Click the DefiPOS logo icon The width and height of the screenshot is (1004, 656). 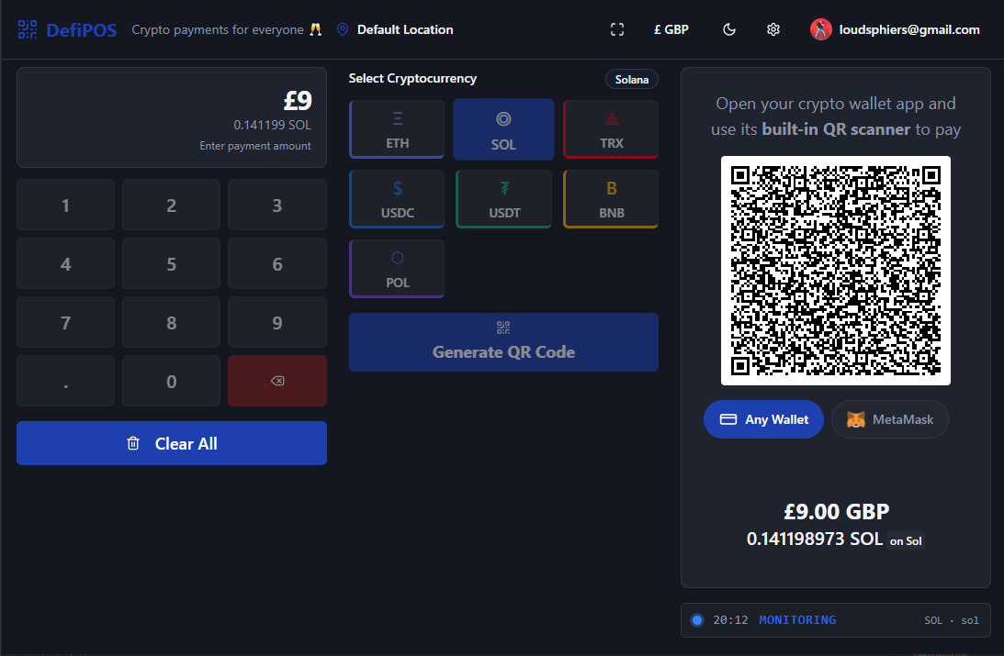(x=28, y=29)
